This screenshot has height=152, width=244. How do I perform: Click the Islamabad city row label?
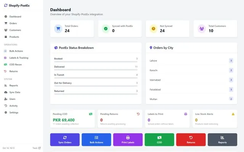[155, 80]
